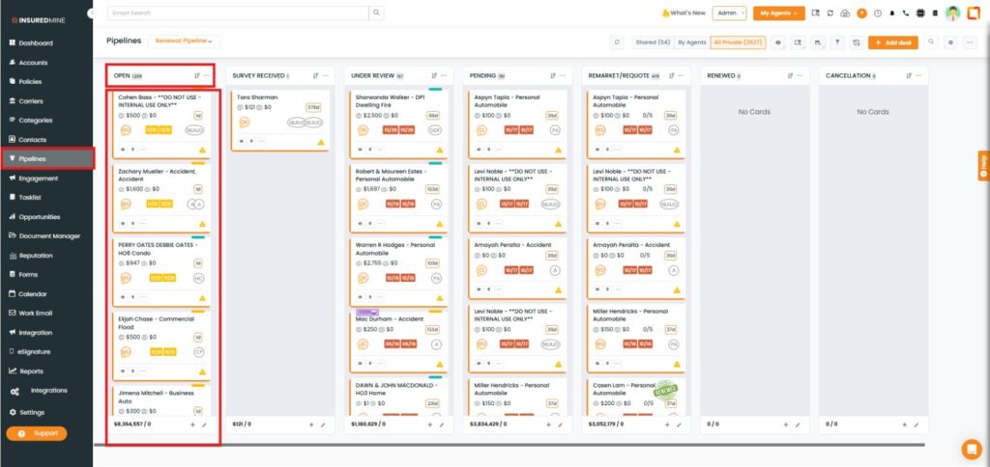Click the cloud upload icon
The width and height of the screenshot is (990, 467).
845,14
